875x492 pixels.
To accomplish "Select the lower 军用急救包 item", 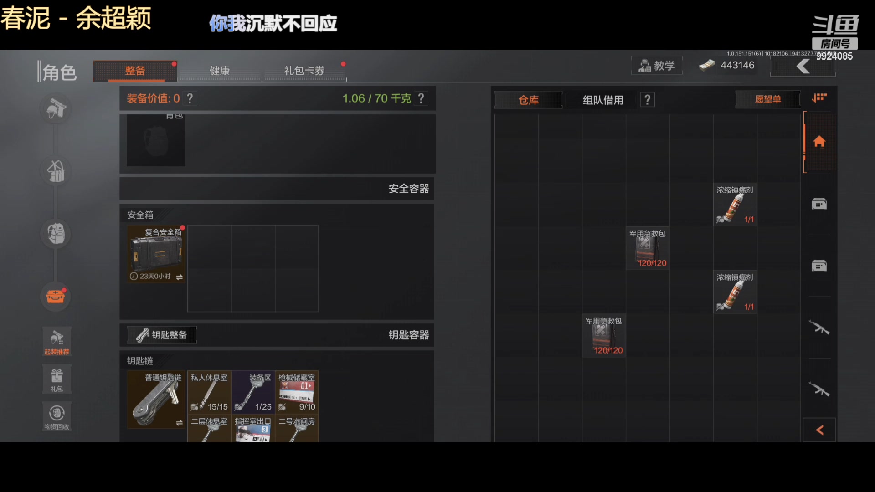I will (x=603, y=335).
